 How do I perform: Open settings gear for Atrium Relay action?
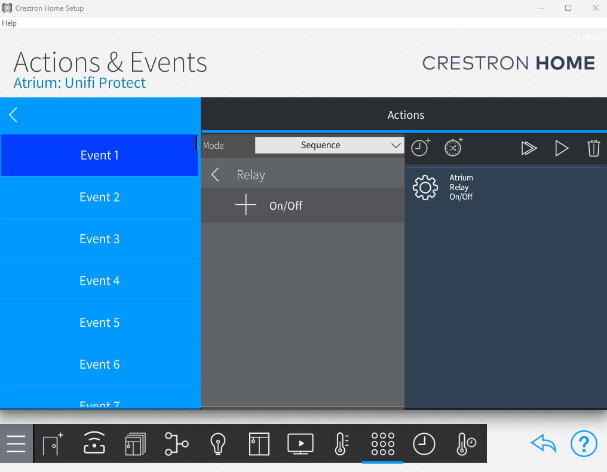click(425, 188)
